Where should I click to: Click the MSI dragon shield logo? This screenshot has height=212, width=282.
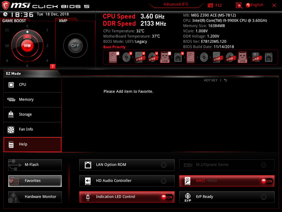[5, 5]
